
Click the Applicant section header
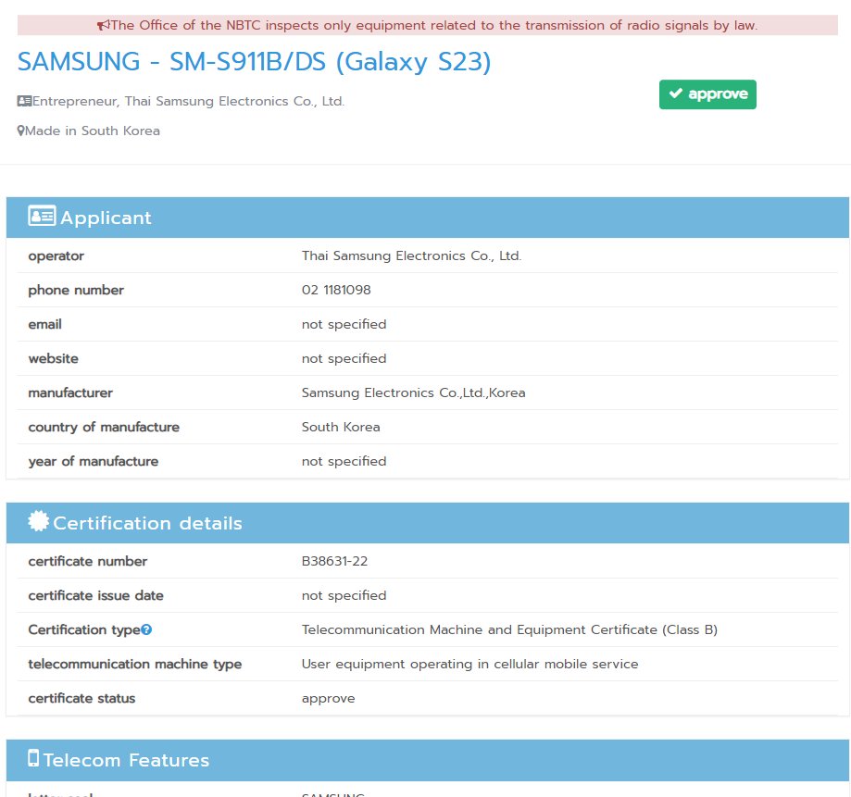coord(428,218)
